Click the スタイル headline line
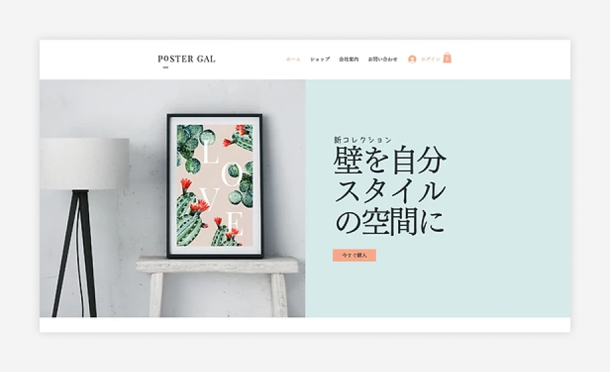This screenshot has width=610, height=372. coord(390,191)
